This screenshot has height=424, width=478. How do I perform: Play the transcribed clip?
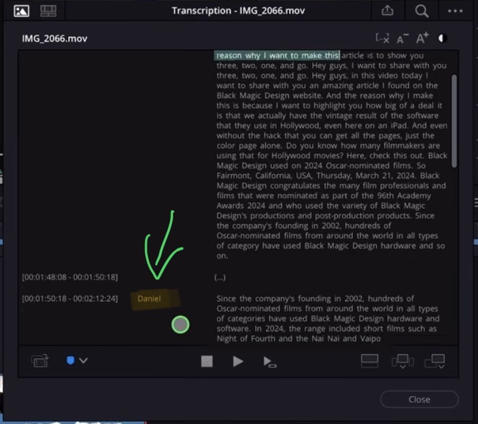(238, 361)
